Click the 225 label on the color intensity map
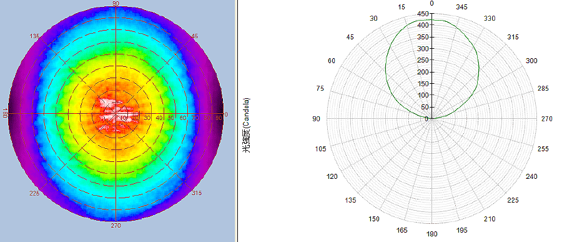Screen dimensions: 562x242 tap(34, 193)
